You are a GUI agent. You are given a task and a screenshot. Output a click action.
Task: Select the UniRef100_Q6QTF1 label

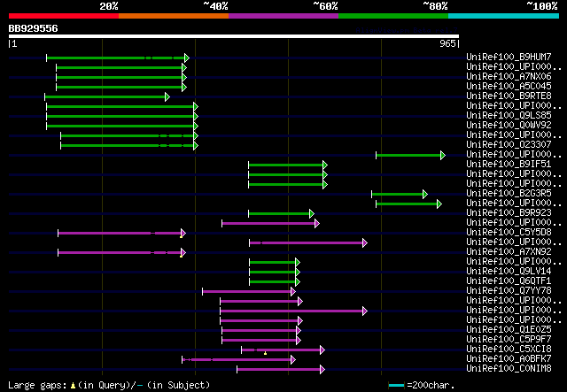click(x=509, y=281)
